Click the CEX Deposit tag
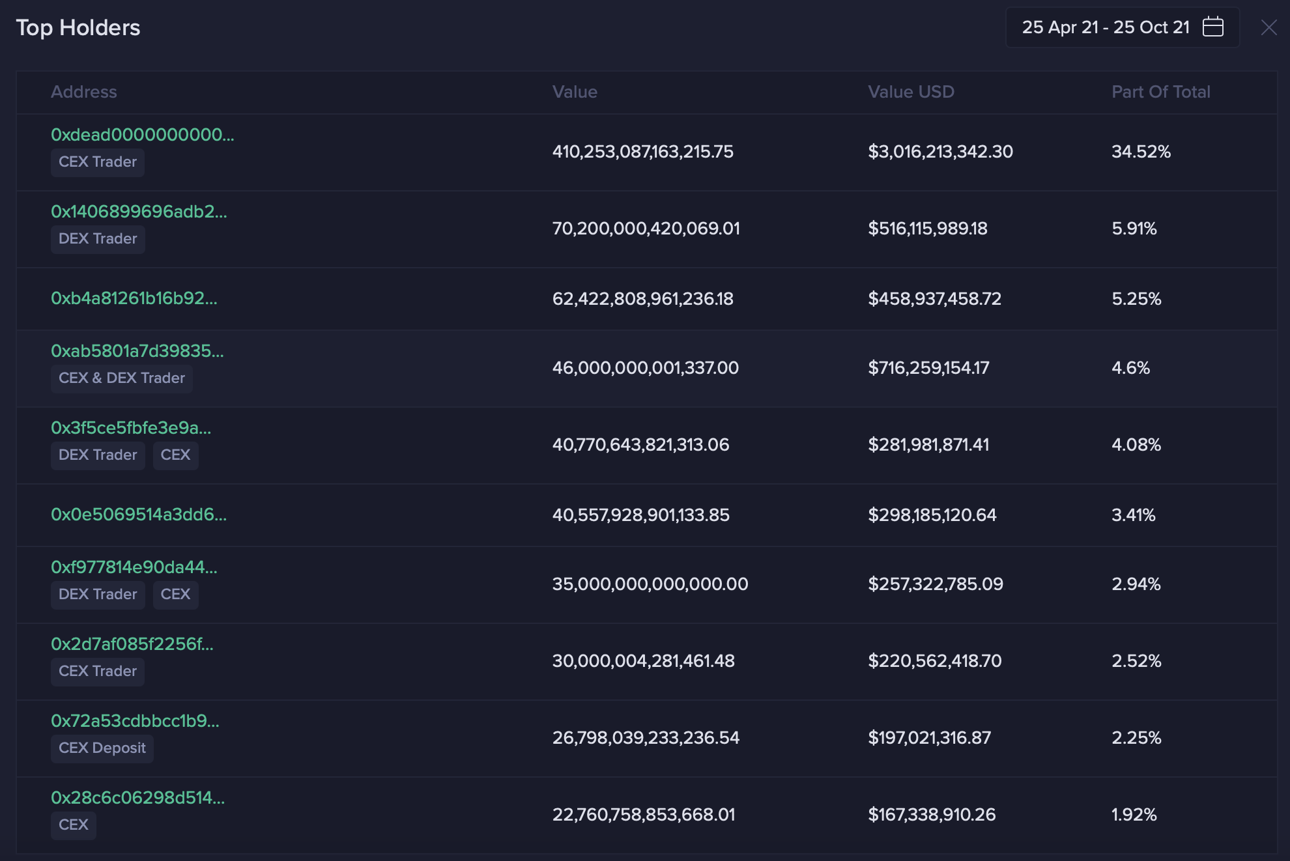The height and width of the screenshot is (861, 1290). pyautogui.click(x=102, y=748)
